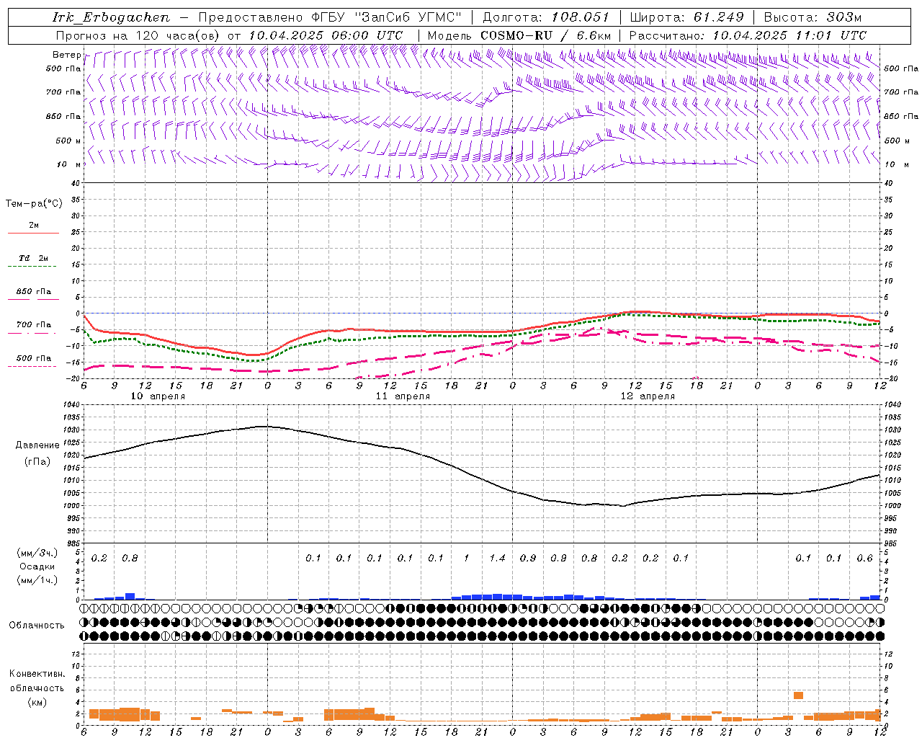The width and height of the screenshot is (922, 738).
Task: Click the elevation value "Высота: 303м"
Action: click(813, 17)
